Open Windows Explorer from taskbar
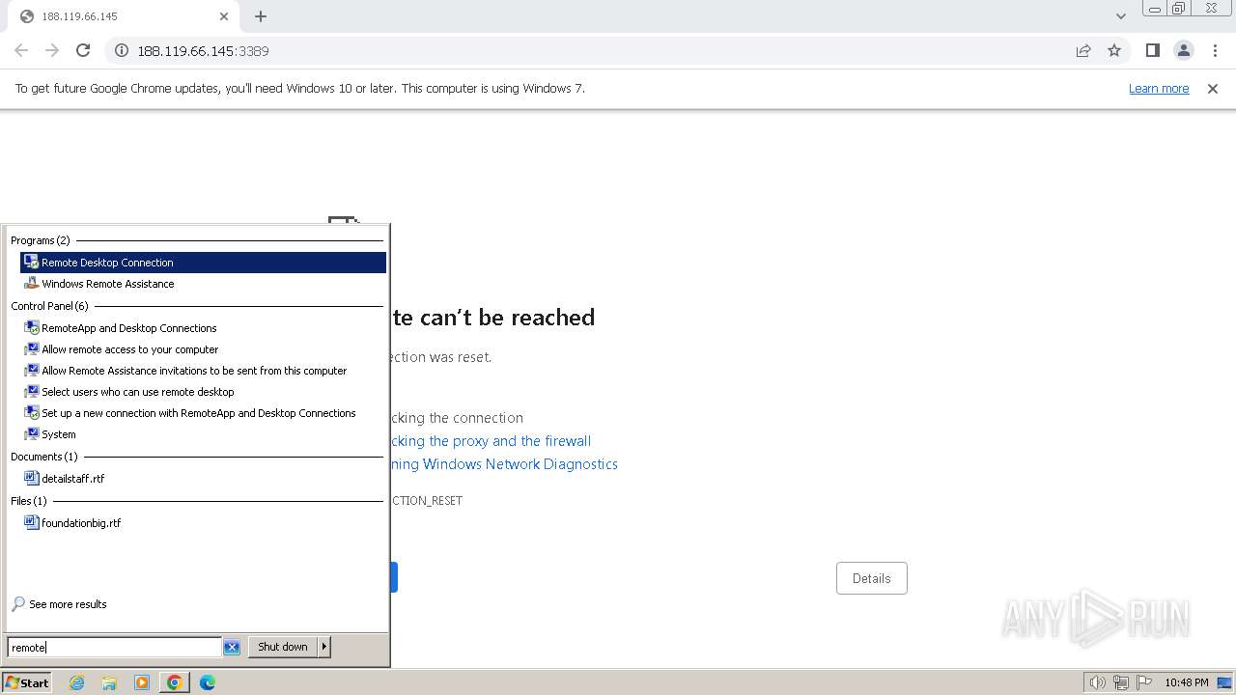The height and width of the screenshot is (695, 1236). 109,682
